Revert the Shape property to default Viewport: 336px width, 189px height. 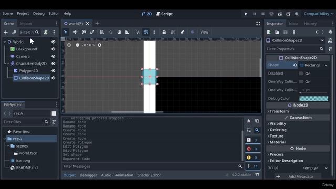tap(295, 65)
